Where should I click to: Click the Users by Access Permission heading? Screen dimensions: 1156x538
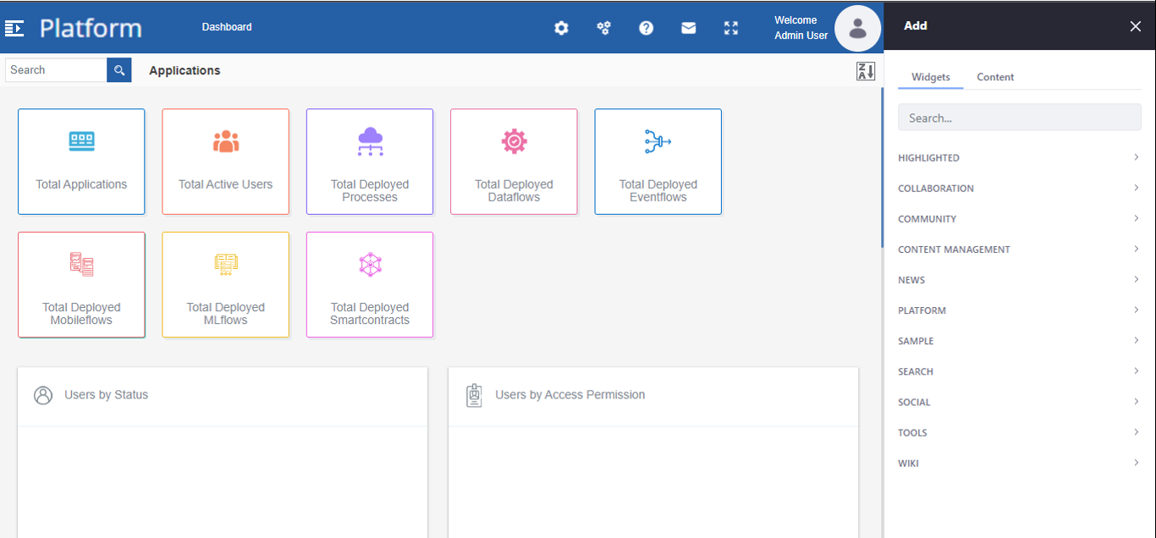pos(570,395)
